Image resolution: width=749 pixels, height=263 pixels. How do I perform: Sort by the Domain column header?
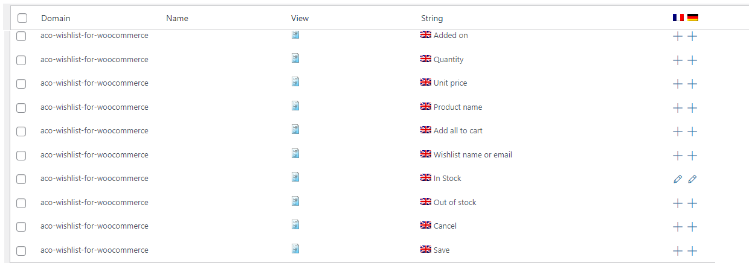(x=56, y=18)
